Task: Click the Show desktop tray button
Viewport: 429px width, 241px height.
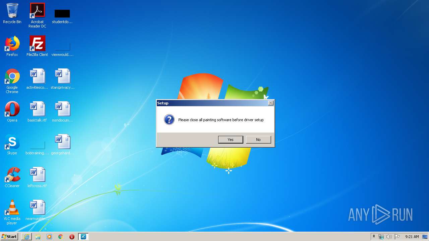Action: 425,237
